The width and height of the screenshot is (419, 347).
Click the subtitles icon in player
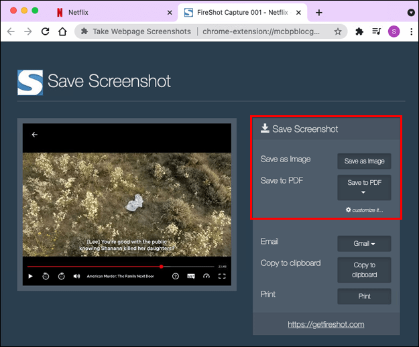coord(191,276)
